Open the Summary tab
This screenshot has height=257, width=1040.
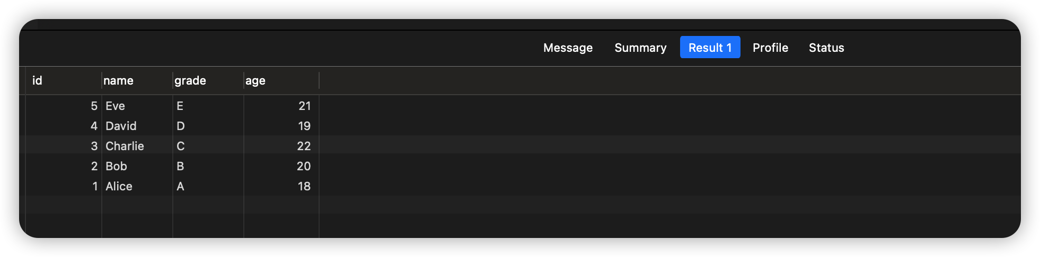(640, 48)
